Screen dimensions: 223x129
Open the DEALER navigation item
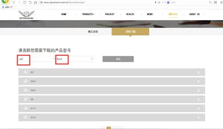click(130, 14)
